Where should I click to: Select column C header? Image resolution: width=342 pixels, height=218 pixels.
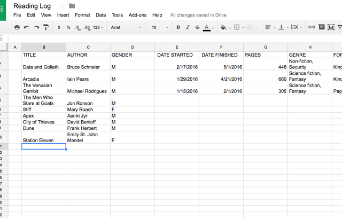pos(88,48)
